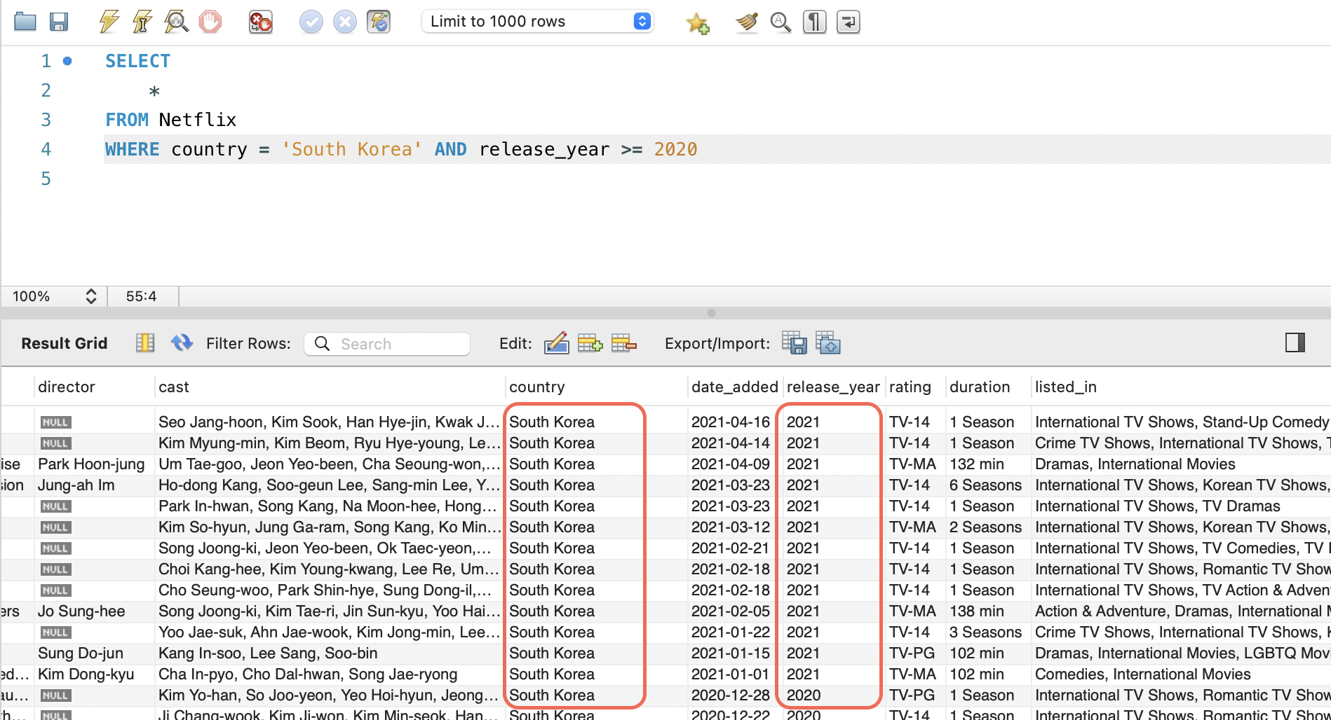Run Explain plan with magnifier lightning icon
The width and height of the screenshot is (1331, 720).
point(176,22)
